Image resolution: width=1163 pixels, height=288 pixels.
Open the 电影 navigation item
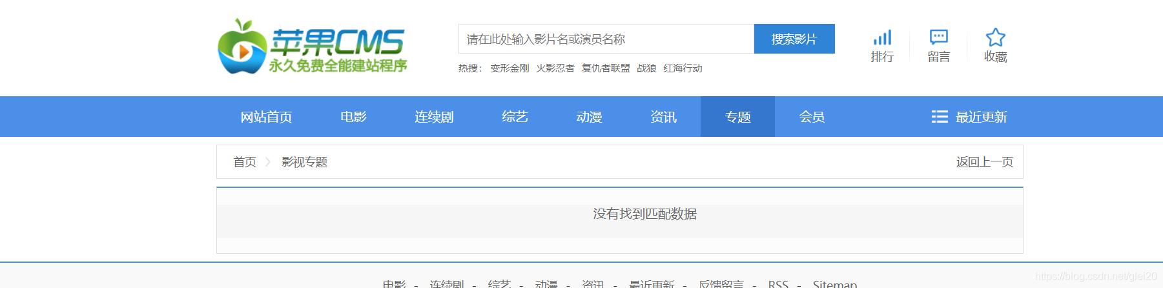[x=353, y=117]
